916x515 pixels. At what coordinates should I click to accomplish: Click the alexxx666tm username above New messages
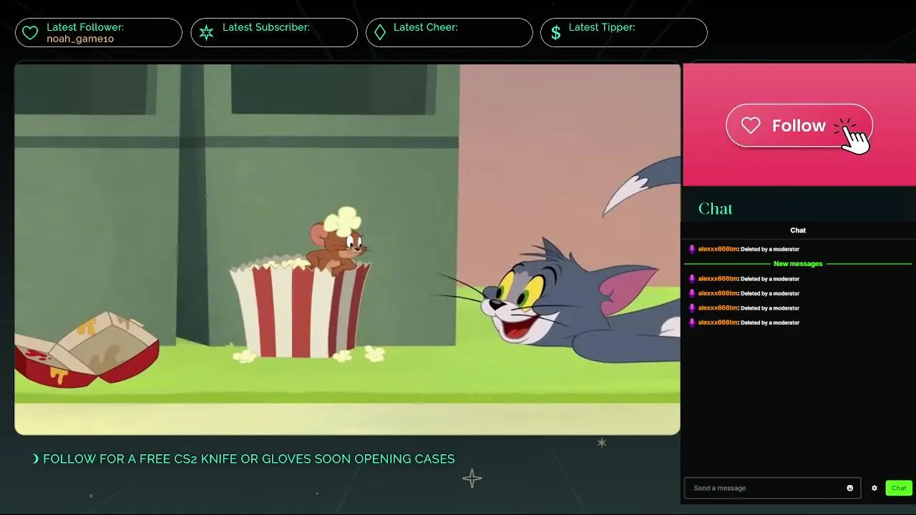(x=718, y=249)
